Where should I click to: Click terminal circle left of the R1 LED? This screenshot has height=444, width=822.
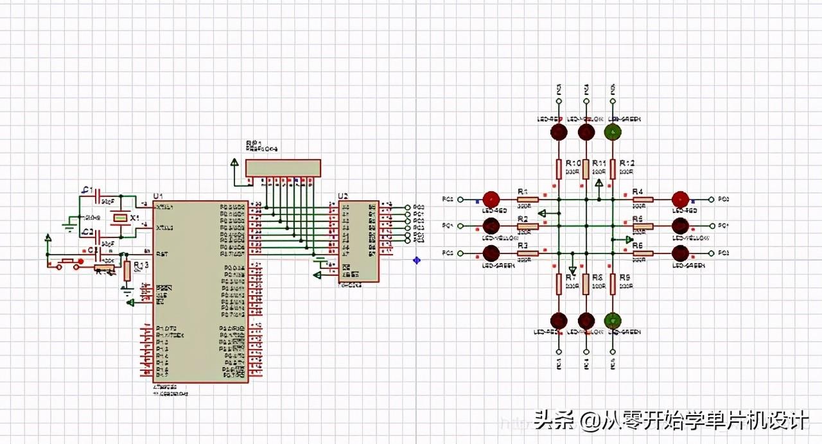point(460,199)
